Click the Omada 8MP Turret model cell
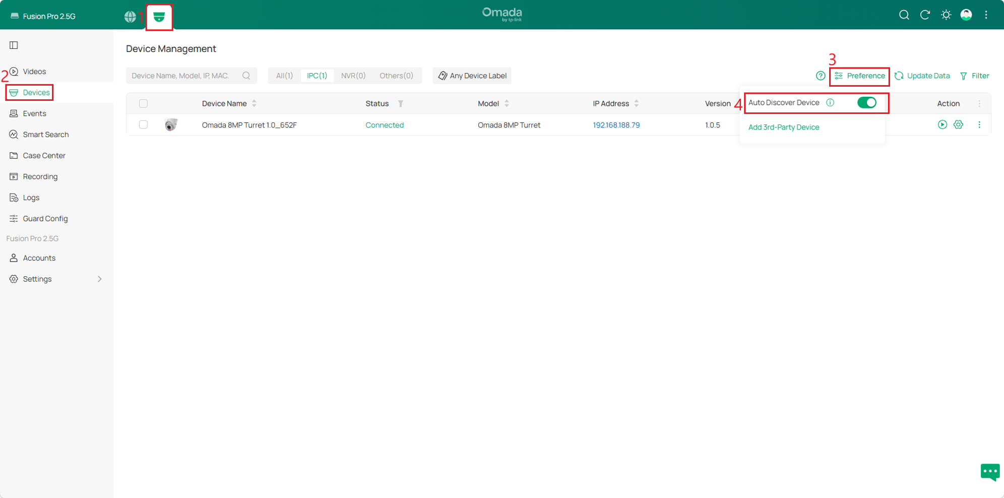Screen dimensions: 1004x498 pyautogui.click(x=509, y=125)
